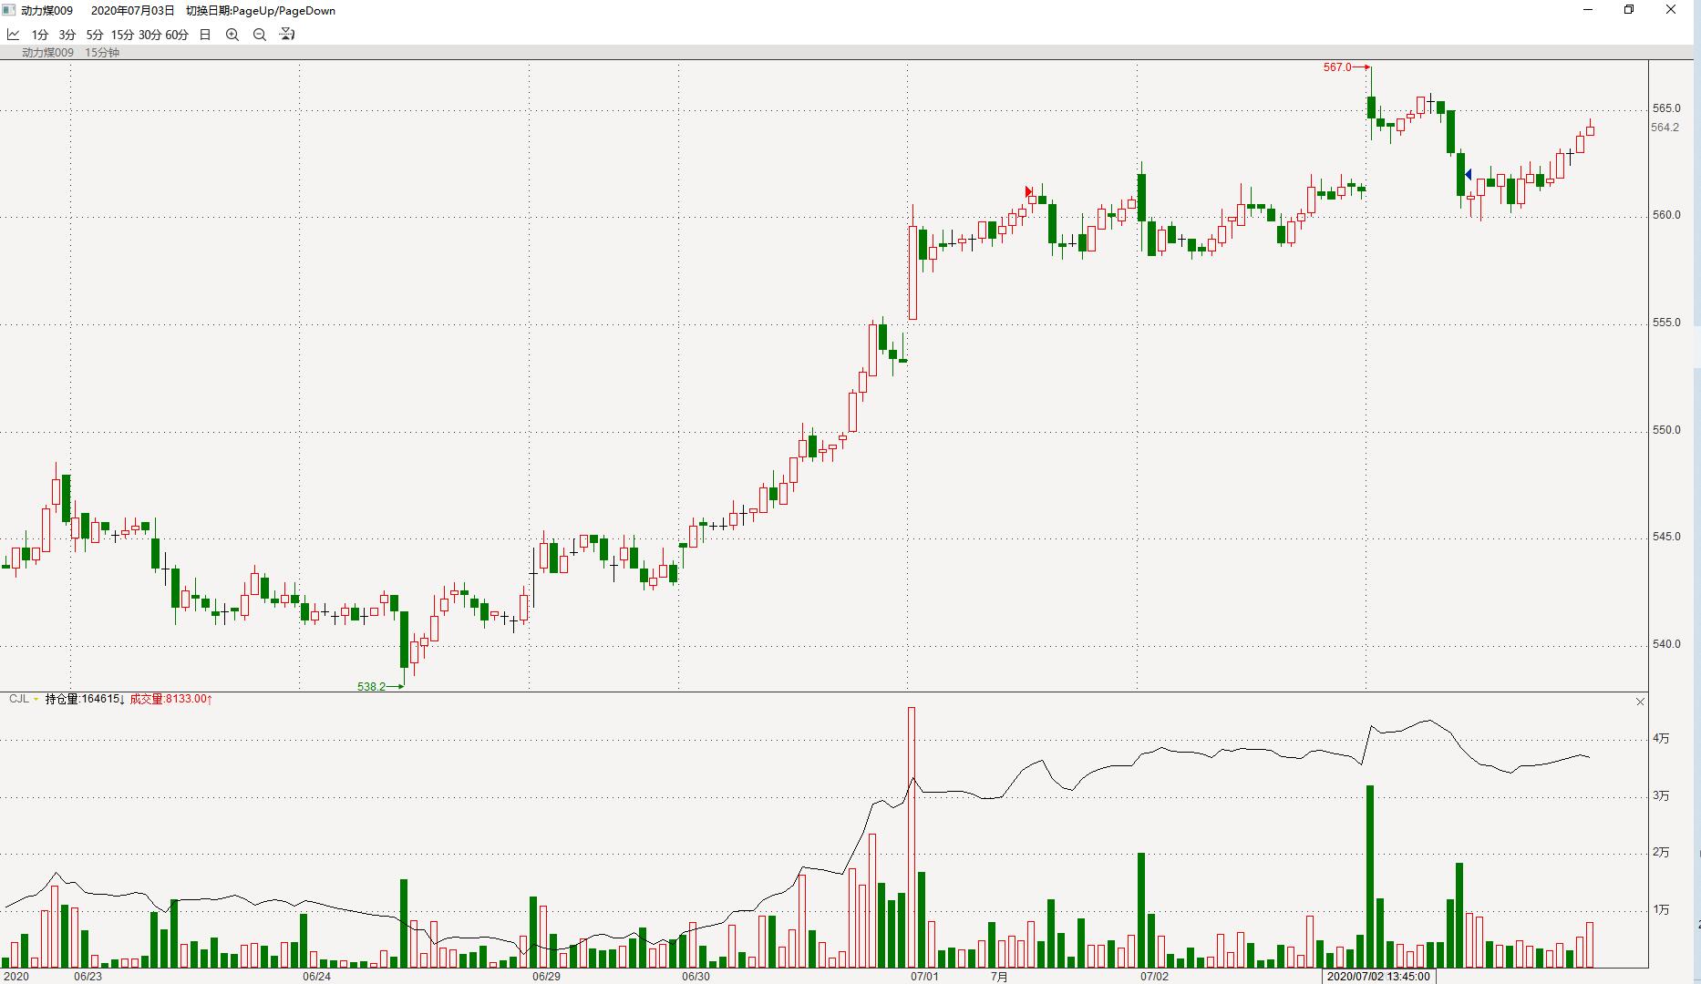Switch to 3分 timeframe

[x=67, y=35]
